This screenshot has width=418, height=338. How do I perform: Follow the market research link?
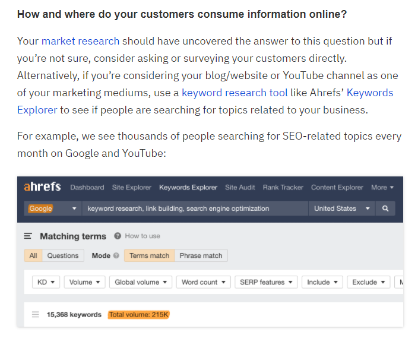click(80, 41)
